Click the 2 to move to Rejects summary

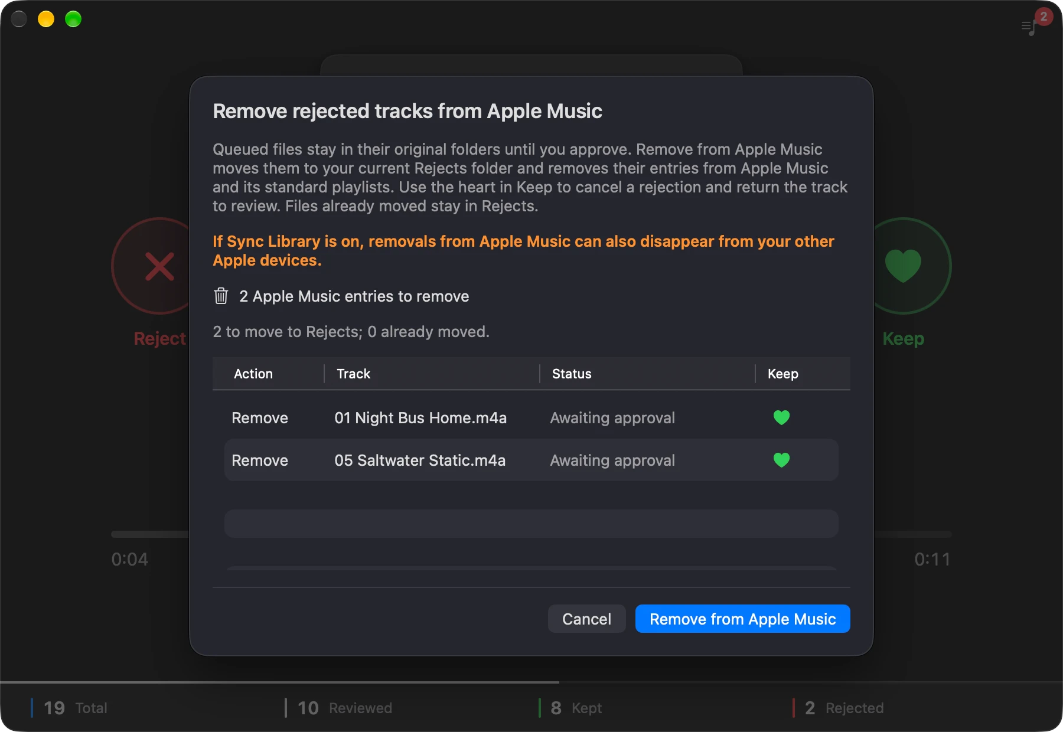point(351,332)
